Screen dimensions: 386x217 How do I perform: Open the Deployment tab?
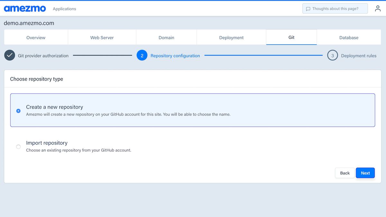231,37
